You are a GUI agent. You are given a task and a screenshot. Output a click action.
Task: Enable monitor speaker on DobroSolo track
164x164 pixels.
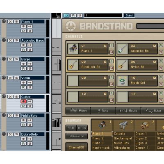[x=30, y=139]
